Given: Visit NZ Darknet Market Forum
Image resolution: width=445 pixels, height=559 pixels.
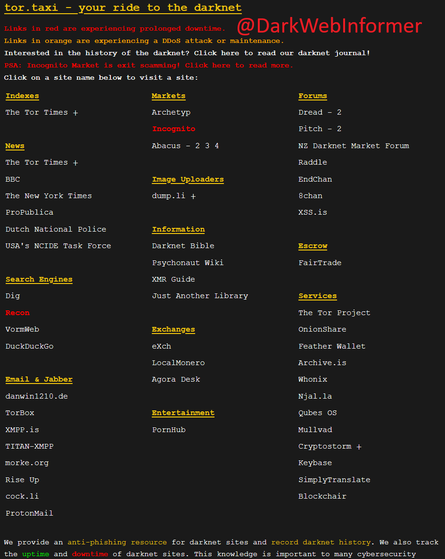Looking at the screenshot, I should [x=354, y=145].
